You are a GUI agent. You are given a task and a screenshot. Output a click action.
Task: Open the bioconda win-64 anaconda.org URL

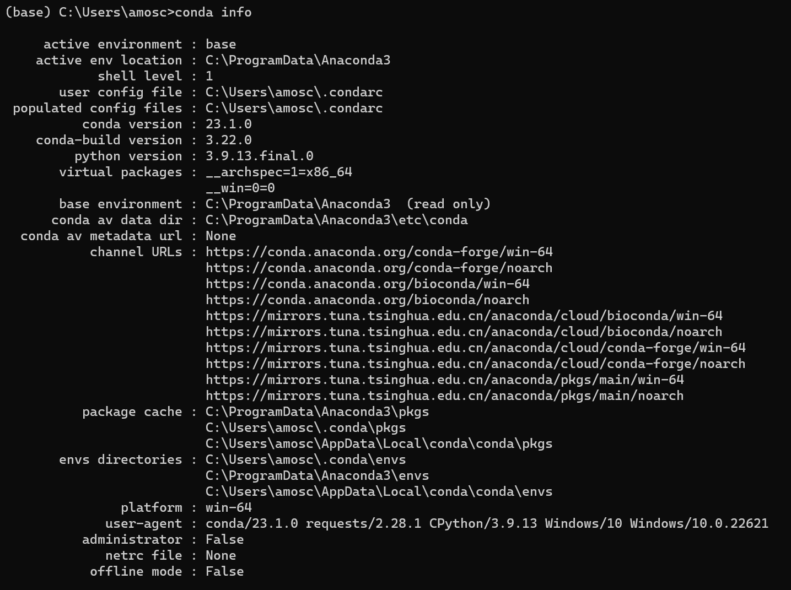point(367,284)
